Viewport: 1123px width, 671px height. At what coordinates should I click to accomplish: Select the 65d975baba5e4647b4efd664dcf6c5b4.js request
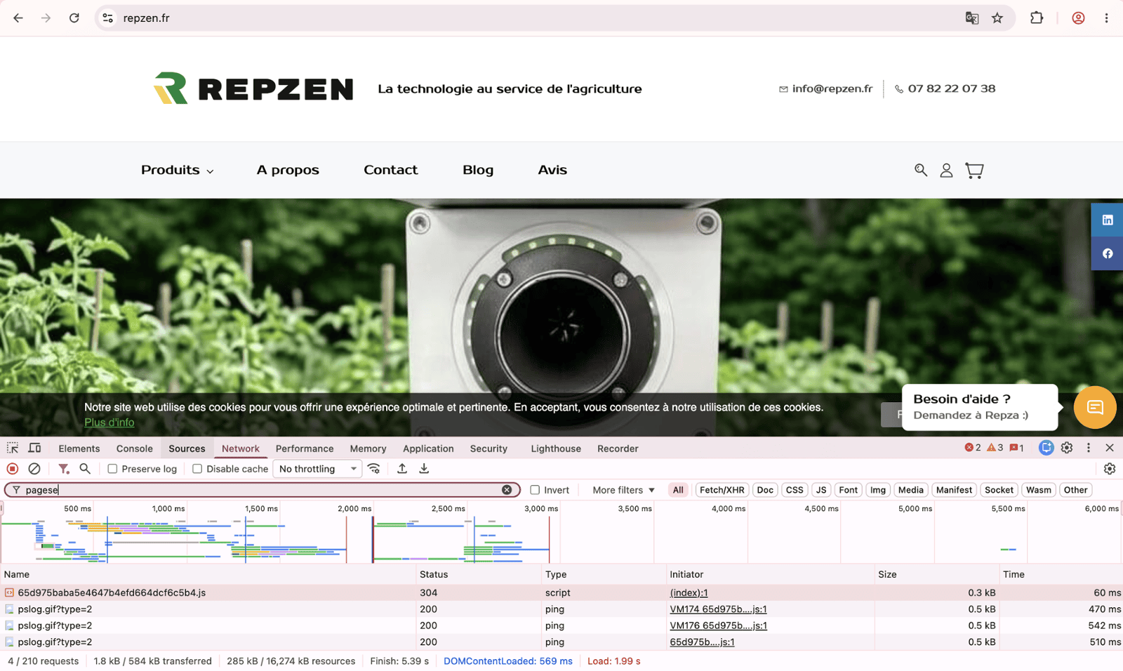click(112, 593)
